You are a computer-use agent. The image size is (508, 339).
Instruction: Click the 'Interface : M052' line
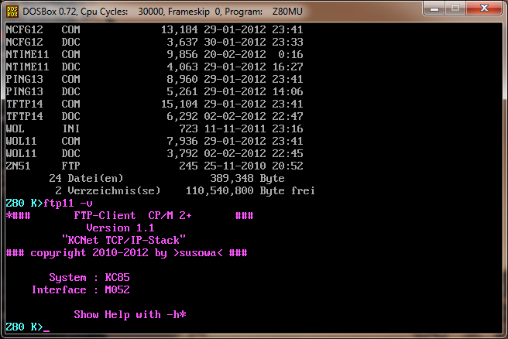81,289
